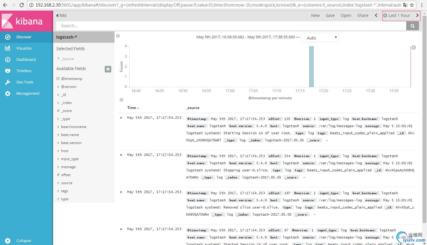The image size is (427, 245).
Task: Toggle the chart legend arrow
Action: click(414, 48)
